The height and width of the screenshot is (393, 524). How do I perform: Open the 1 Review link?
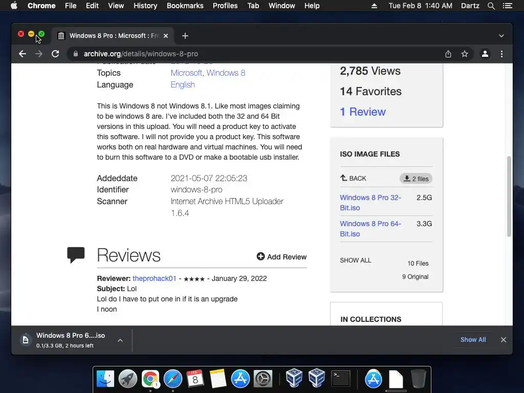pos(363,112)
